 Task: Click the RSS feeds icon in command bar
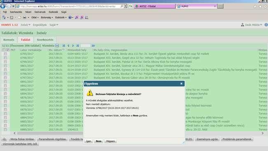[x=12, y=17]
